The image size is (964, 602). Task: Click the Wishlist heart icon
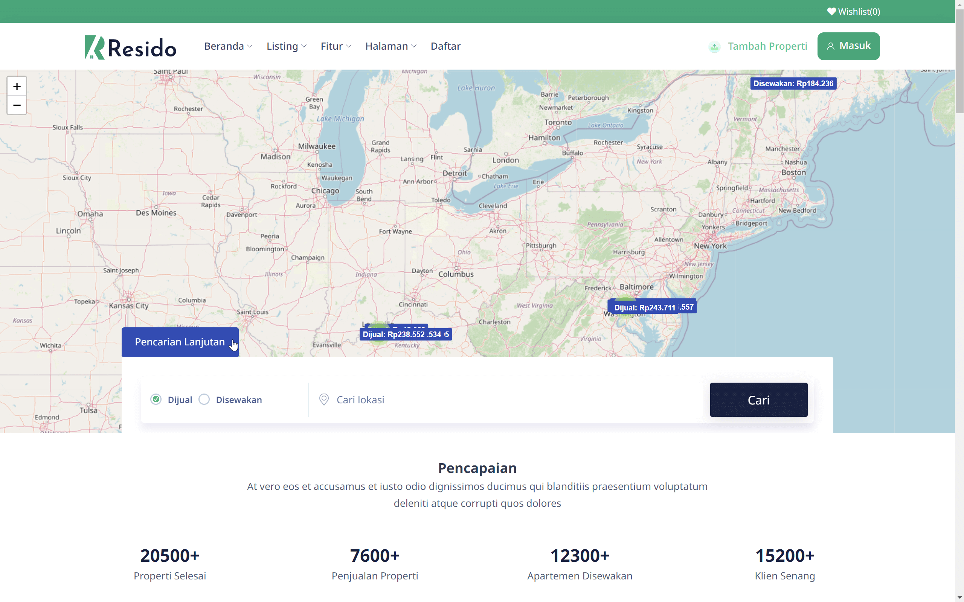[831, 12]
